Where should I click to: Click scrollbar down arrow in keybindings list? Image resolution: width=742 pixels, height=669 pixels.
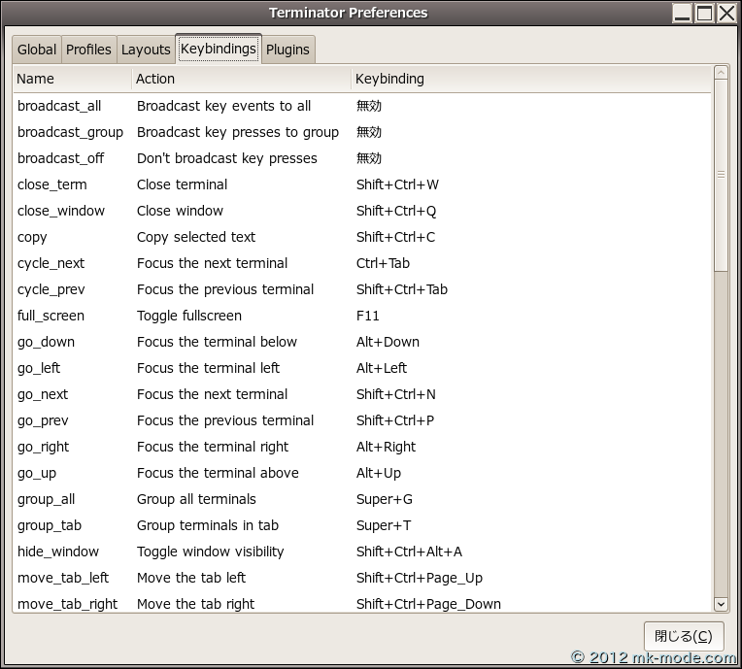721,603
